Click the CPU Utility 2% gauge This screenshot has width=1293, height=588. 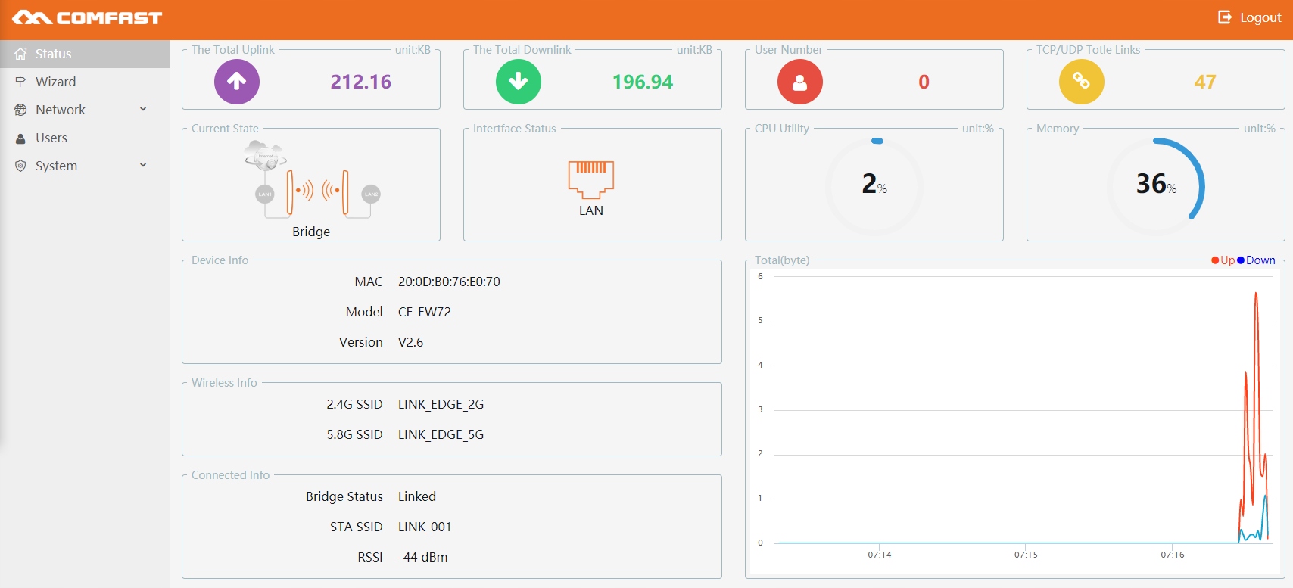coord(874,185)
